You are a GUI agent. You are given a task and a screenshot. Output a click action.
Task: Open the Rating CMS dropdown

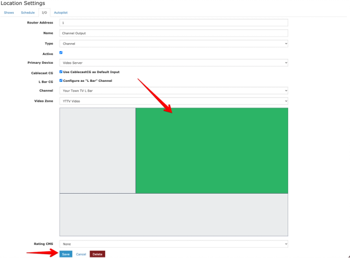174,244
